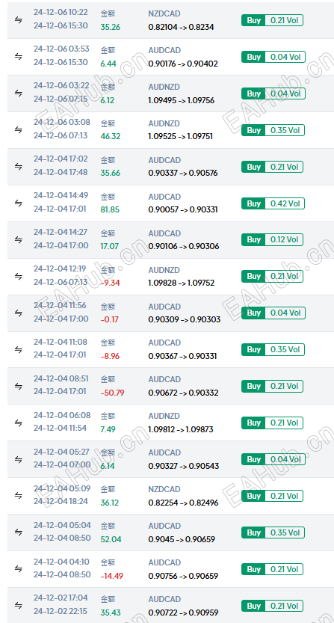The height and width of the screenshot is (623, 334).
Task: Click swap icon beside AUDCAD 81.85 trade
Action: coord(18,203)
